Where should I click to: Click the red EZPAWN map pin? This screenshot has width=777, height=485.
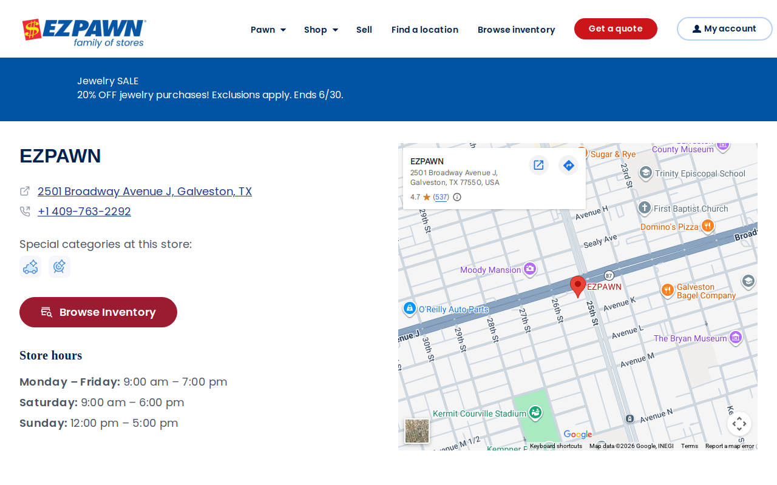[578, 286]
